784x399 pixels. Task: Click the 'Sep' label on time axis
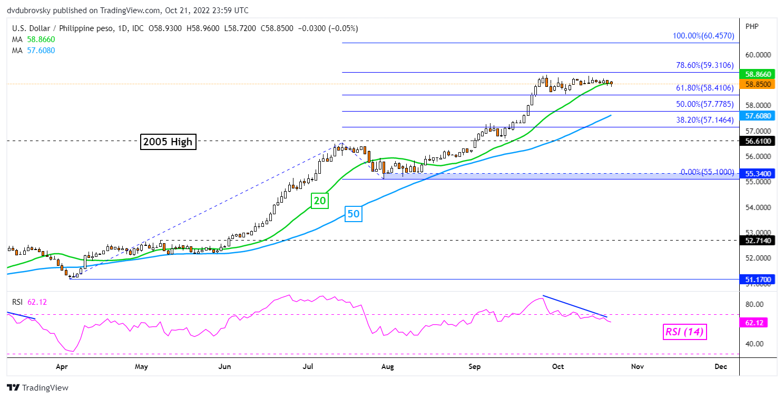coord(475,366)
